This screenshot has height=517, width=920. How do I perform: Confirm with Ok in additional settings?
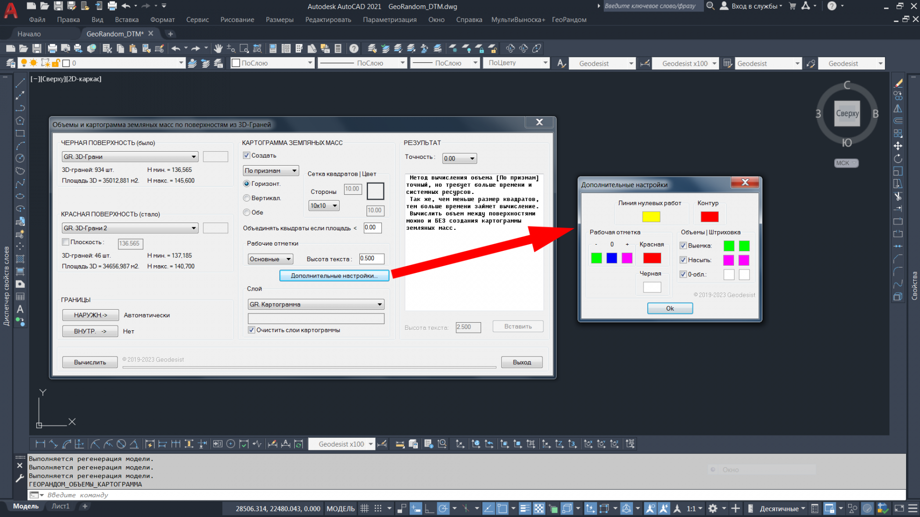[x=669, y=308]
